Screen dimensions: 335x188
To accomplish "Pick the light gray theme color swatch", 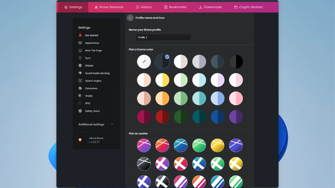I will [199, 62].
